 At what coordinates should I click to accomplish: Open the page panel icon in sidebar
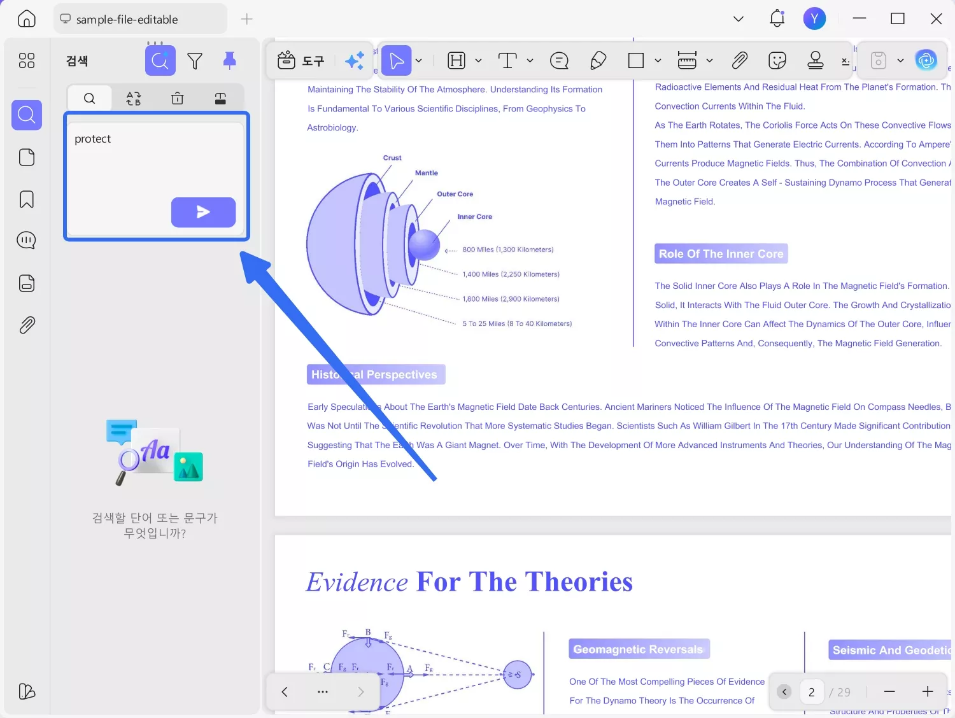coord(27,157)
